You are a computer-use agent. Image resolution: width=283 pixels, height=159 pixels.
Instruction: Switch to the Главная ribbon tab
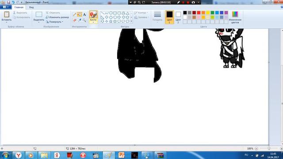coord(19,7)
